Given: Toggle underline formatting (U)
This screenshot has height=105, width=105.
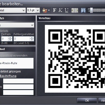Looking at the screenshot, I should point(66,10).
